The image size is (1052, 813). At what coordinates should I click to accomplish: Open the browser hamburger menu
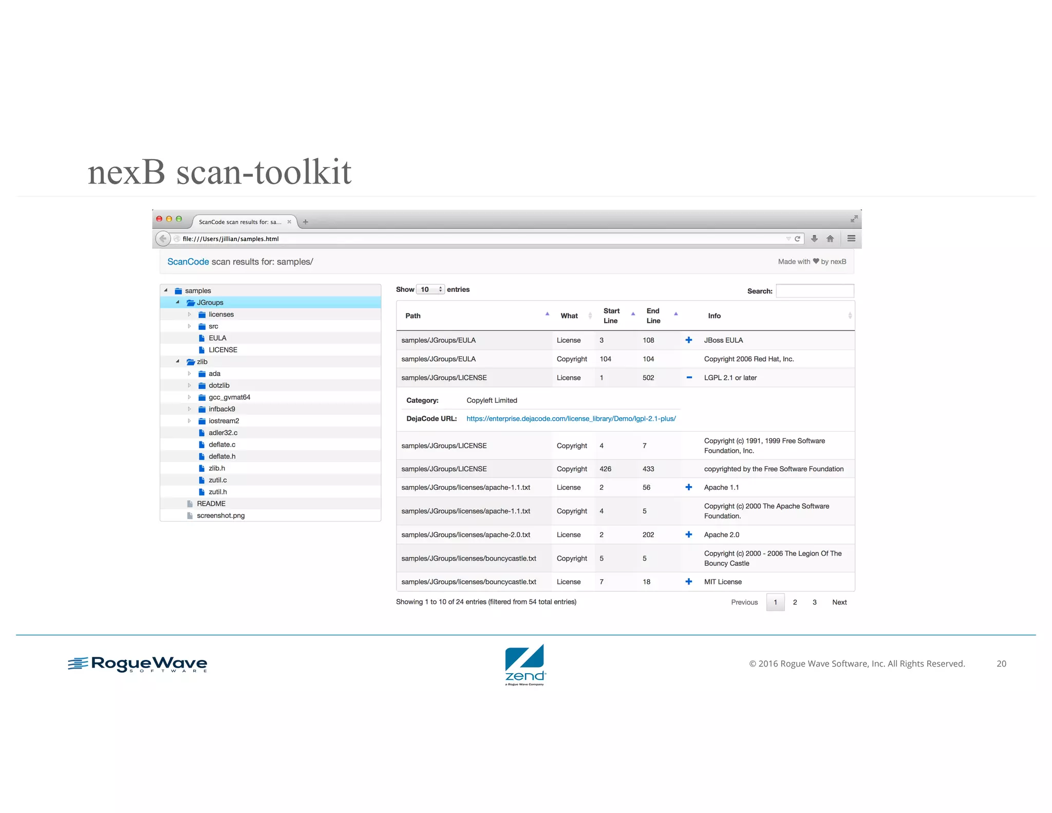coord(851,238)
